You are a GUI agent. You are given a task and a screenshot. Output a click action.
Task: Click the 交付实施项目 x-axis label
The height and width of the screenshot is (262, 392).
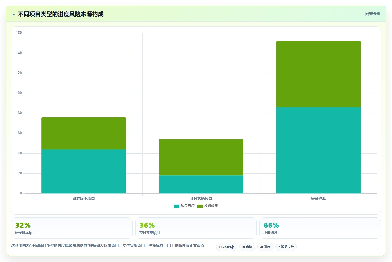point(201,198)
